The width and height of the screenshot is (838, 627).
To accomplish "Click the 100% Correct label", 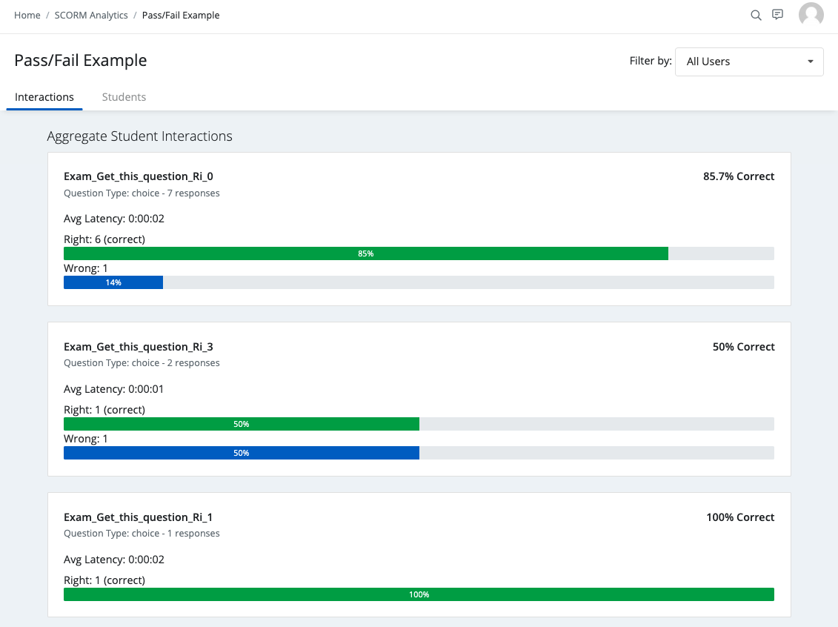I will [x=740, y=517].
